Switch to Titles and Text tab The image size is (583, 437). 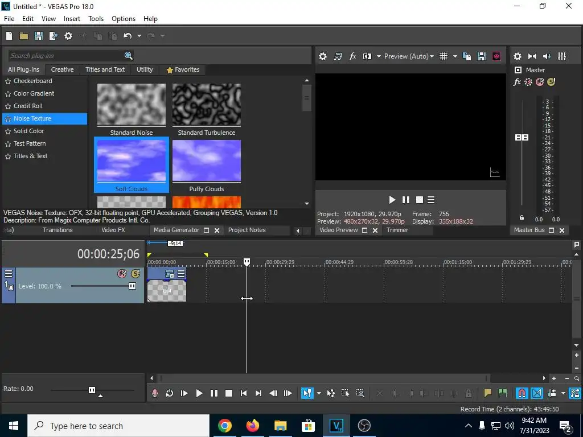[105, 69]
